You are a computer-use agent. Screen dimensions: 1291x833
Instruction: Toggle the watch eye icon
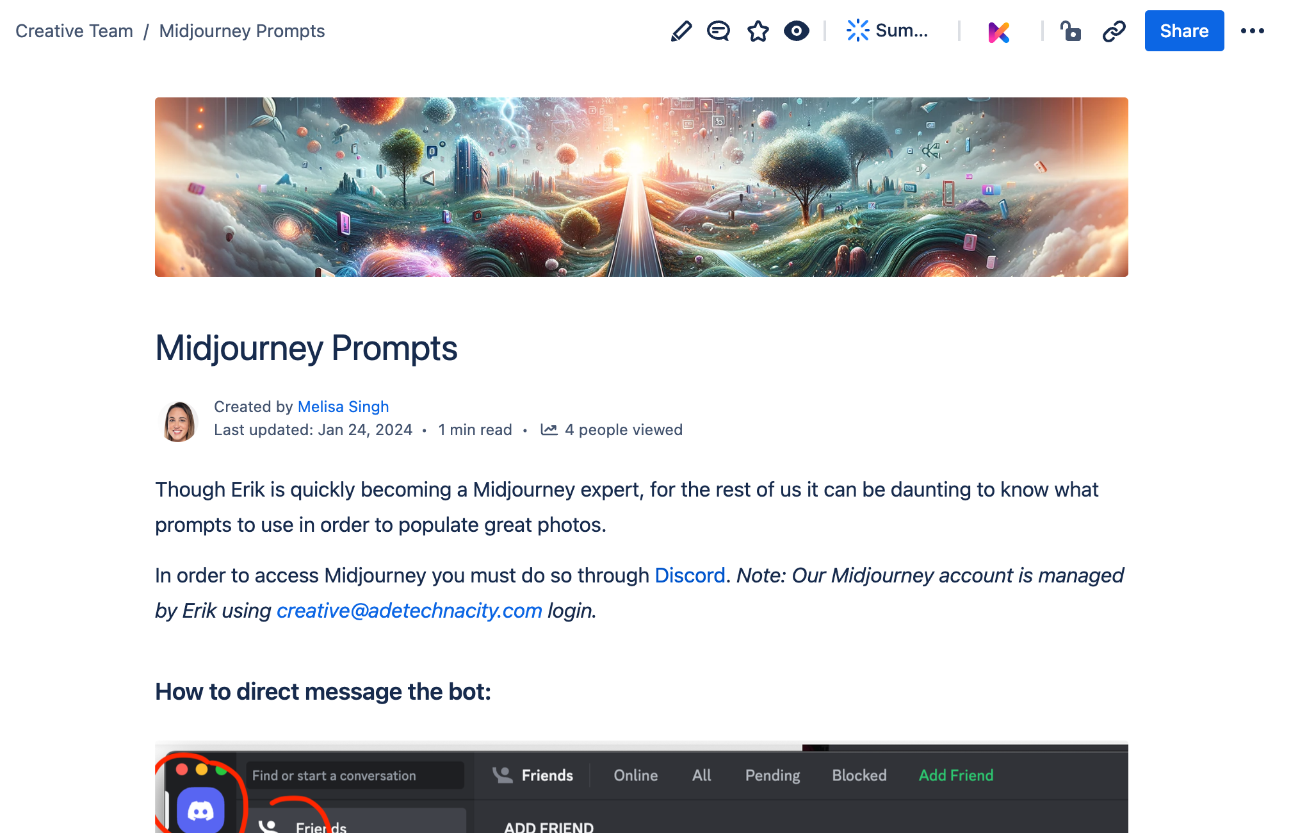coord(796,31)
